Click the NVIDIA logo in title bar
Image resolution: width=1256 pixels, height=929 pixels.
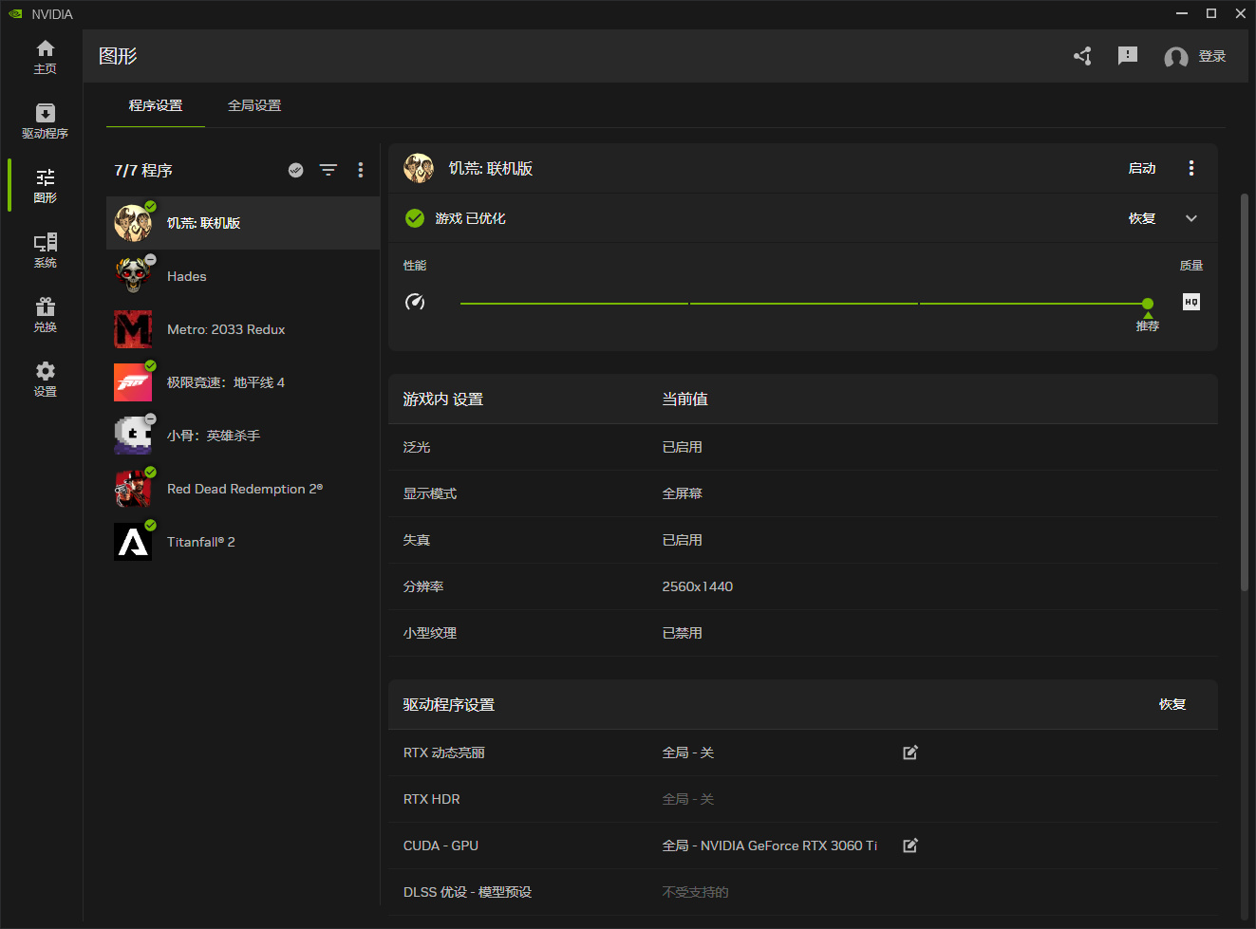pyautogui.click(x=15, y=13)
